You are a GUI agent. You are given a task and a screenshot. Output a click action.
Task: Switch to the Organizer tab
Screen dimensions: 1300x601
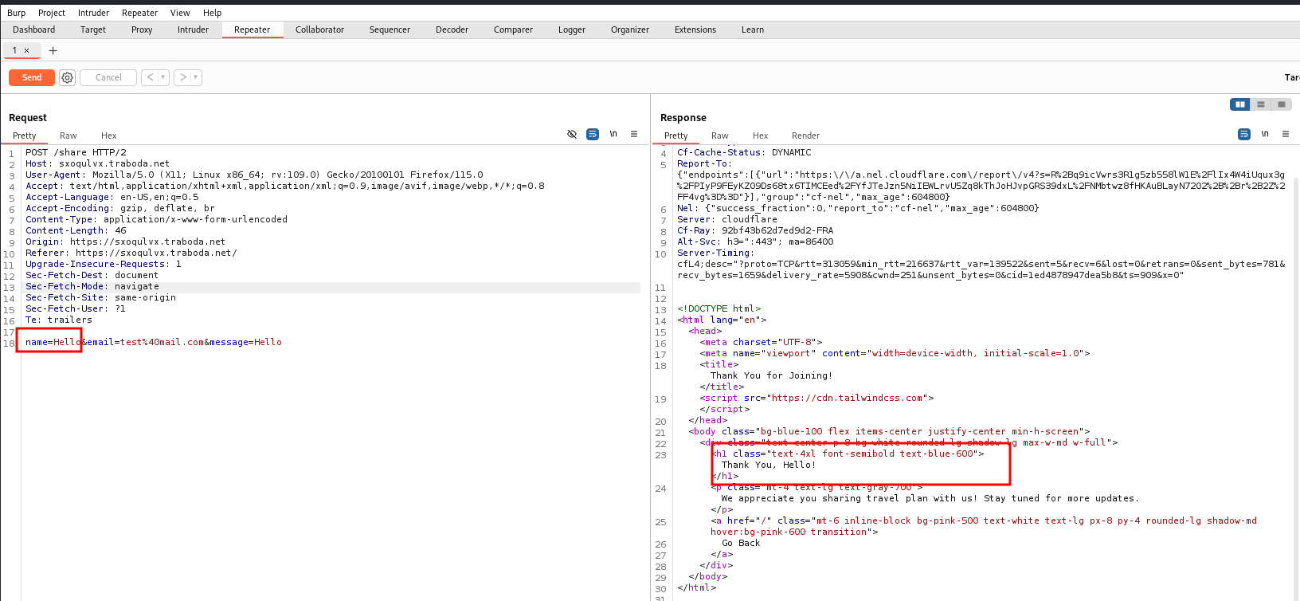630,29
